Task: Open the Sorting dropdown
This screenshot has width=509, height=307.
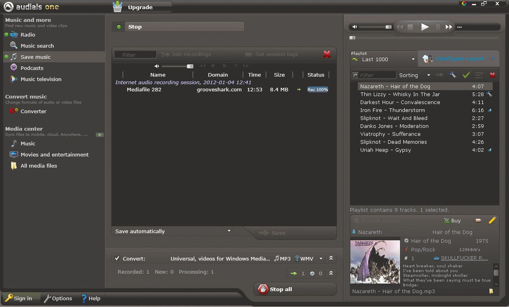Action: [415, 75]
